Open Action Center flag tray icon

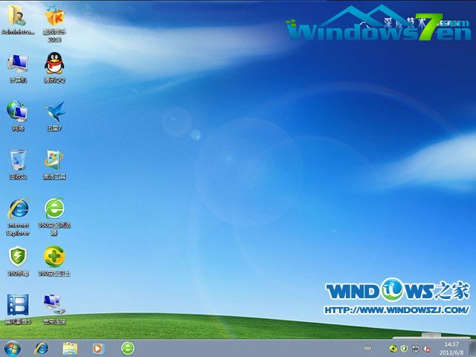coord(415,349)
